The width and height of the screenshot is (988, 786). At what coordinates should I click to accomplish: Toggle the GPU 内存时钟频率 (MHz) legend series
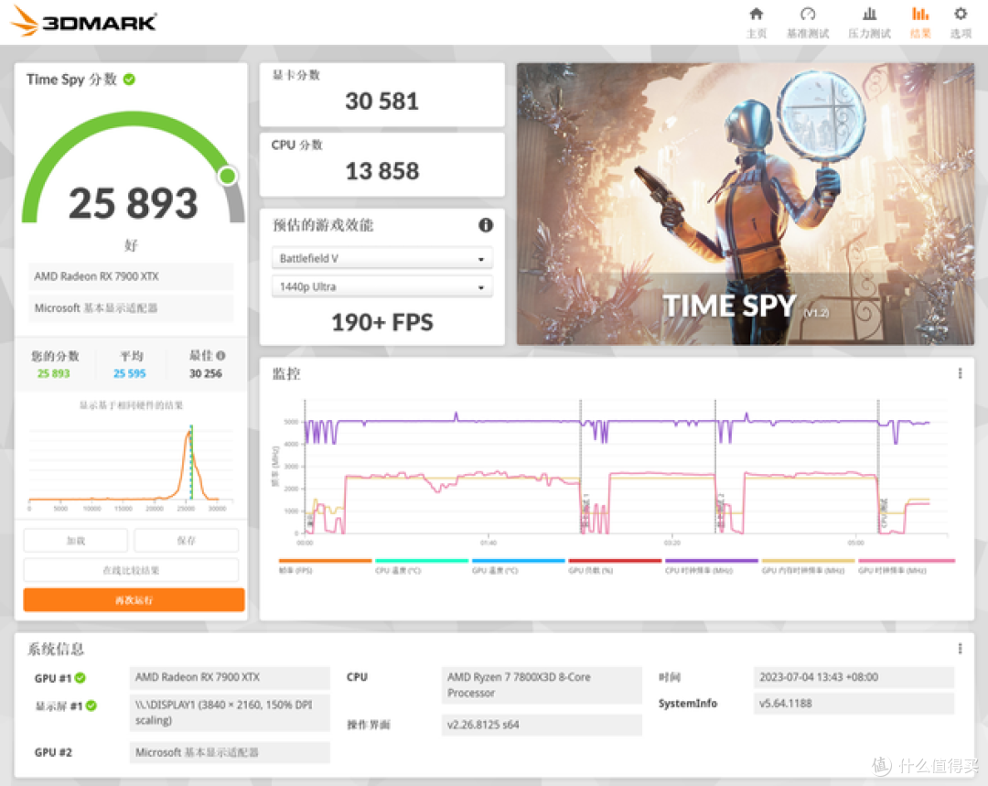tap(808, 566)
